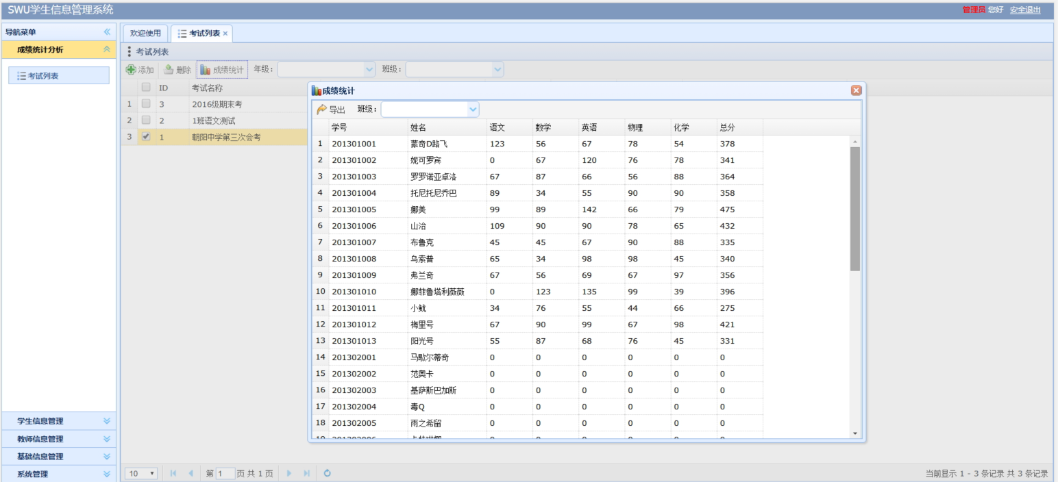Check the select-all checkbox in the header row
Image resolution: width=1058 pixels, height=482 pixels.
pos(146,88)
